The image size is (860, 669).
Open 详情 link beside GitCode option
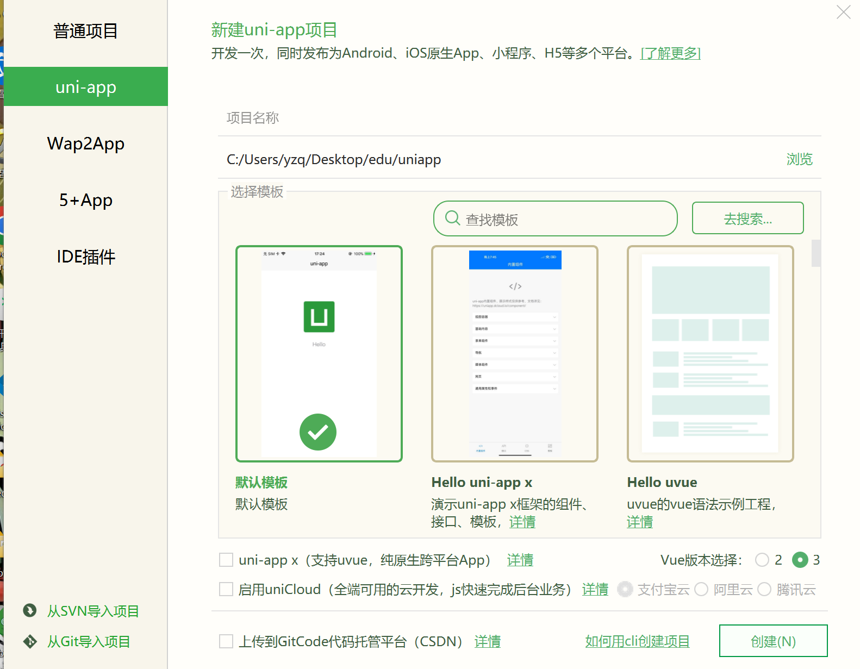pos(488,641)
